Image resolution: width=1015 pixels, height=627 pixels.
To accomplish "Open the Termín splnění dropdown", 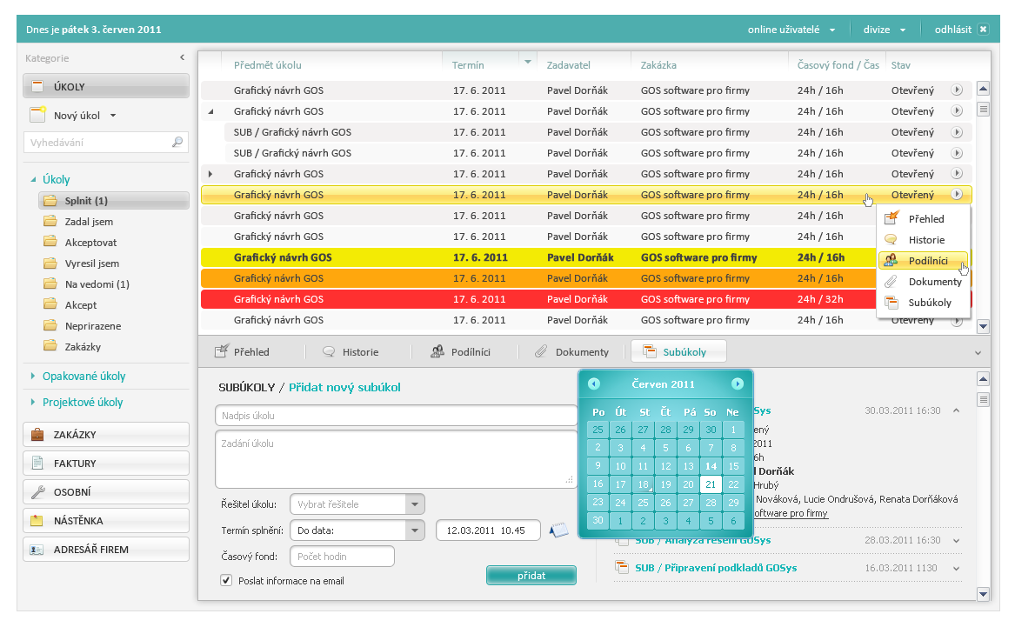I will [x=415, y=530].
